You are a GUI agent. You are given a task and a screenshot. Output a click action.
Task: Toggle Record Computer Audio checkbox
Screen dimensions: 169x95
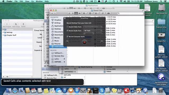(x=67, y=37)
